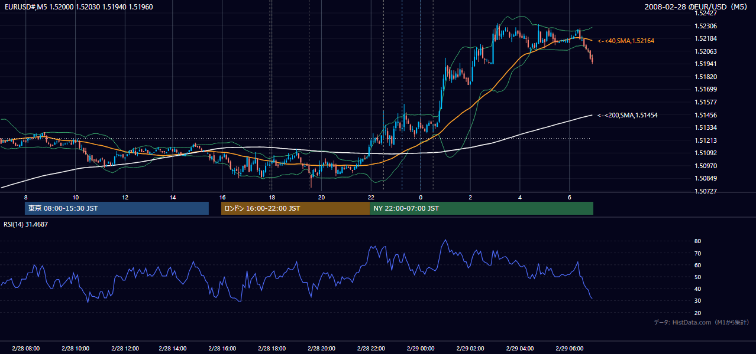Click price axis value 1.51577
Viewport: 756px width, 354px height.
click(706, 102)
